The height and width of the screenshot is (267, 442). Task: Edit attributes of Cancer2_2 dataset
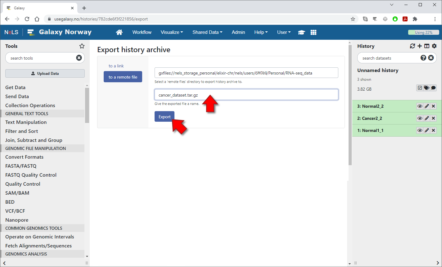click(427, 118)
